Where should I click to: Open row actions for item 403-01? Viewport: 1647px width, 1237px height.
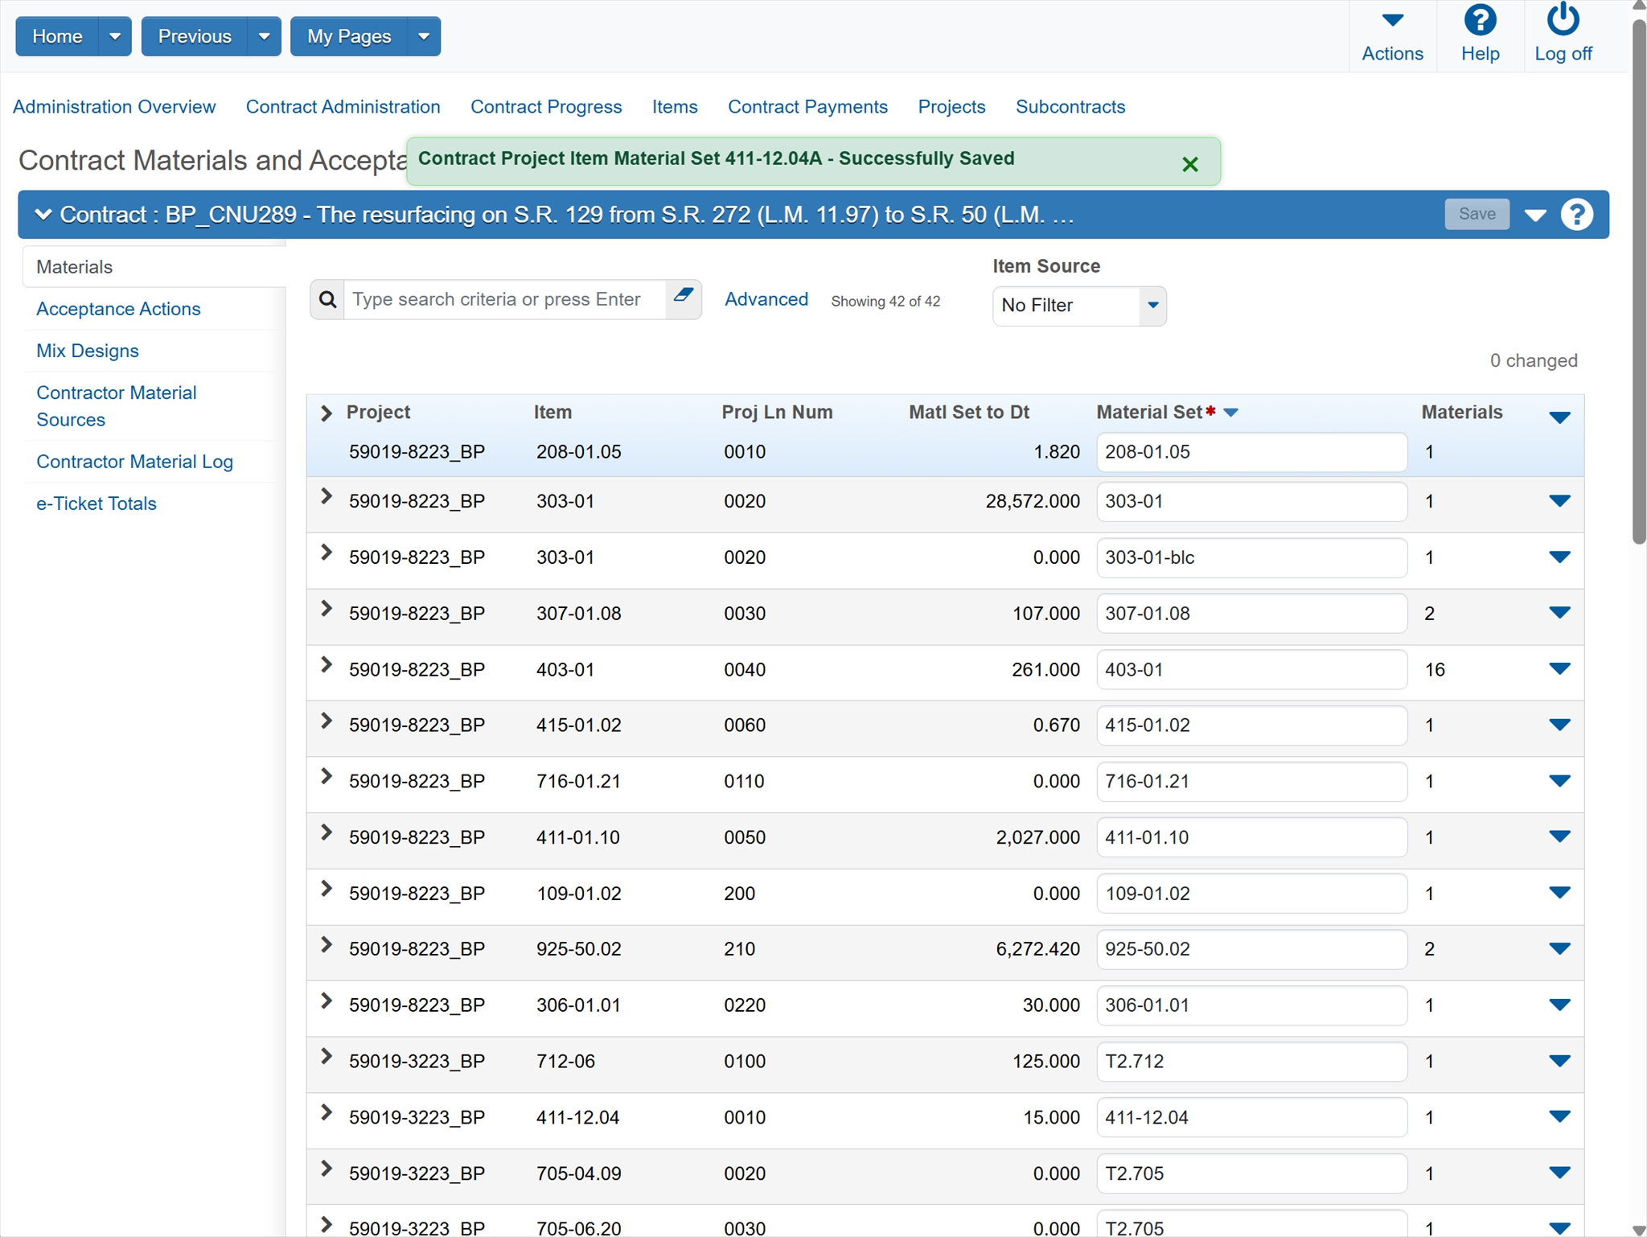point(1559,669)
